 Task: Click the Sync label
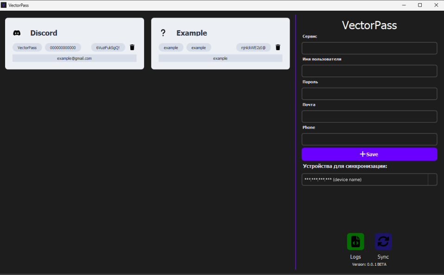pyautogui.click(x=383, y=257)
